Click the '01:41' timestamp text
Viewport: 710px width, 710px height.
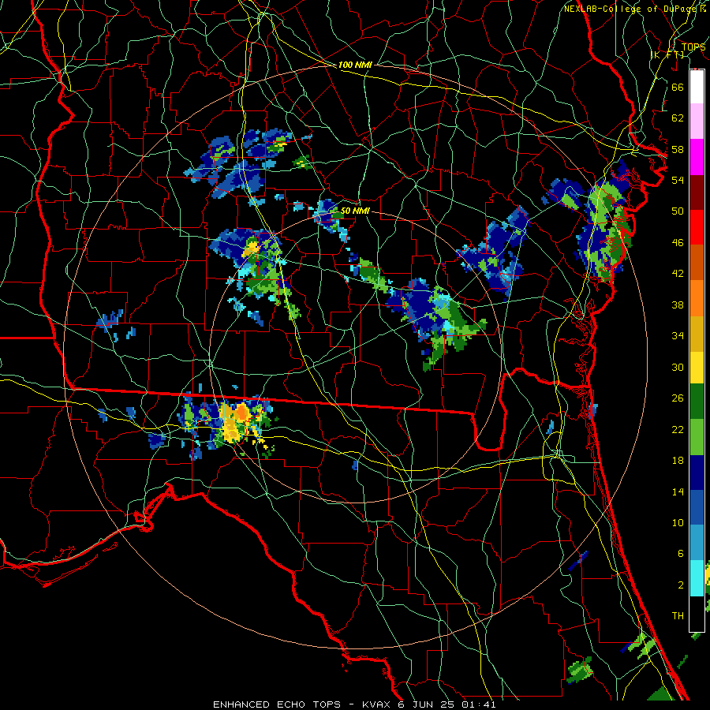tap(479, 704)
